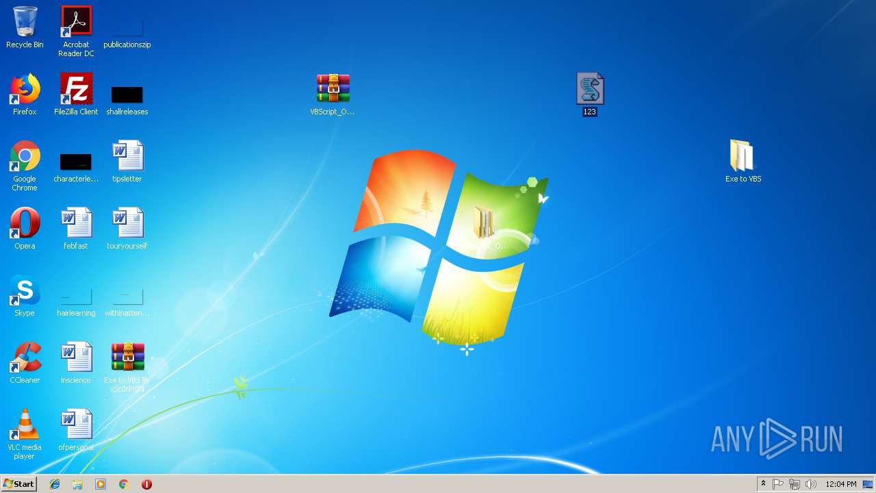Open the Start menu
Screen dimensions: 876x493
tap(18, 484)
